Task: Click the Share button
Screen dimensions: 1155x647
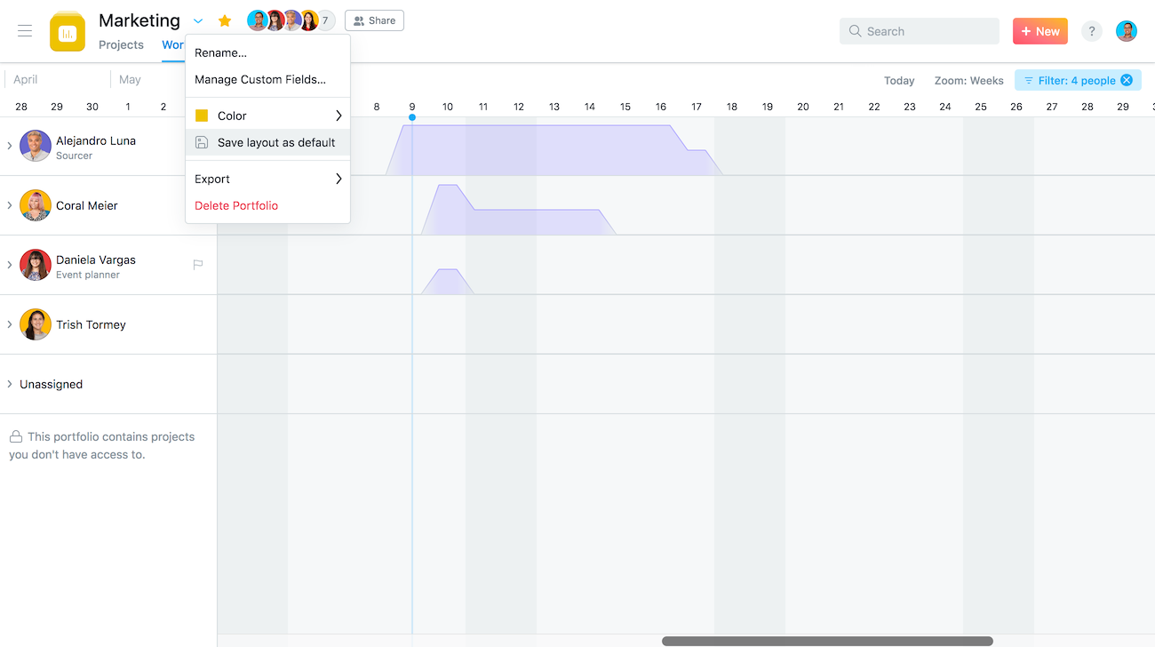Action: pyautogui.click(x=374, y=20)
